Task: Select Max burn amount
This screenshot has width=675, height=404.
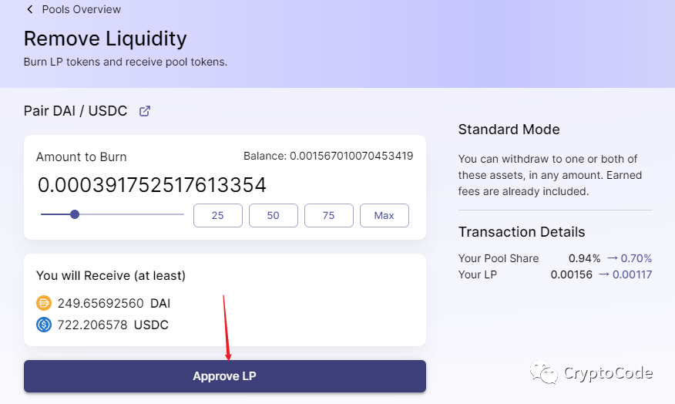Action: 385,215
